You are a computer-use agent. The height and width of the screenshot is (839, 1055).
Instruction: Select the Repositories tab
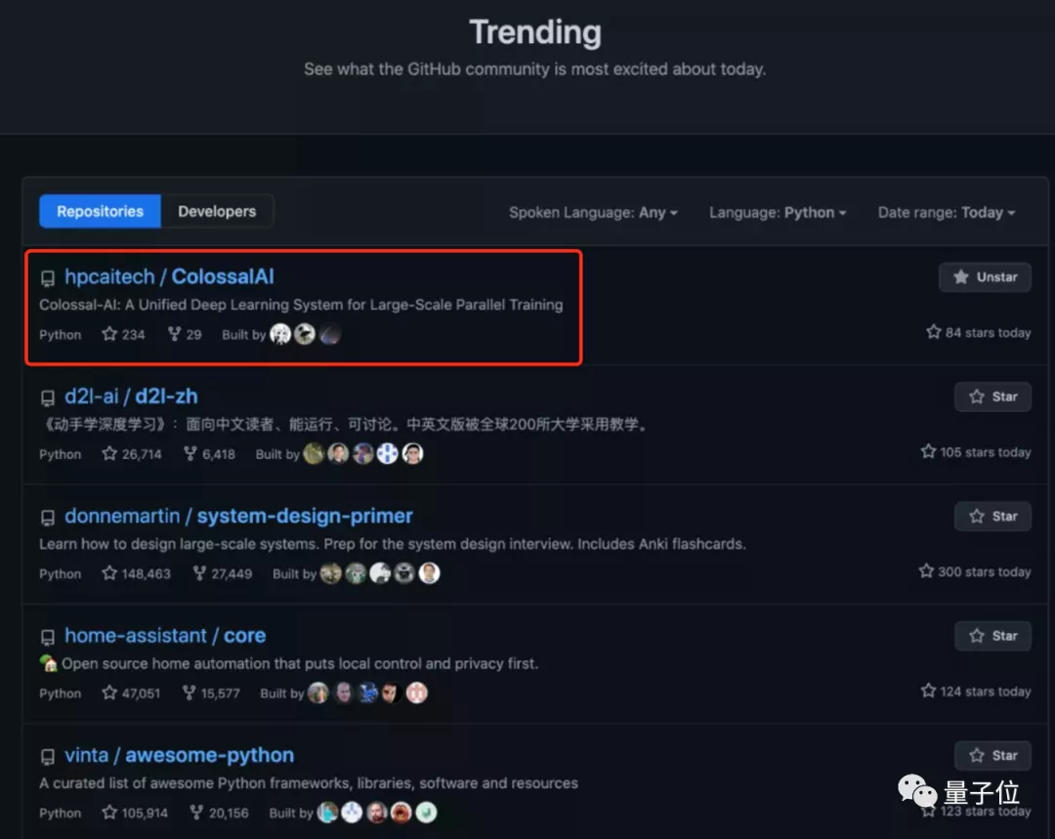pyautogui.click(x=100, y=211)
